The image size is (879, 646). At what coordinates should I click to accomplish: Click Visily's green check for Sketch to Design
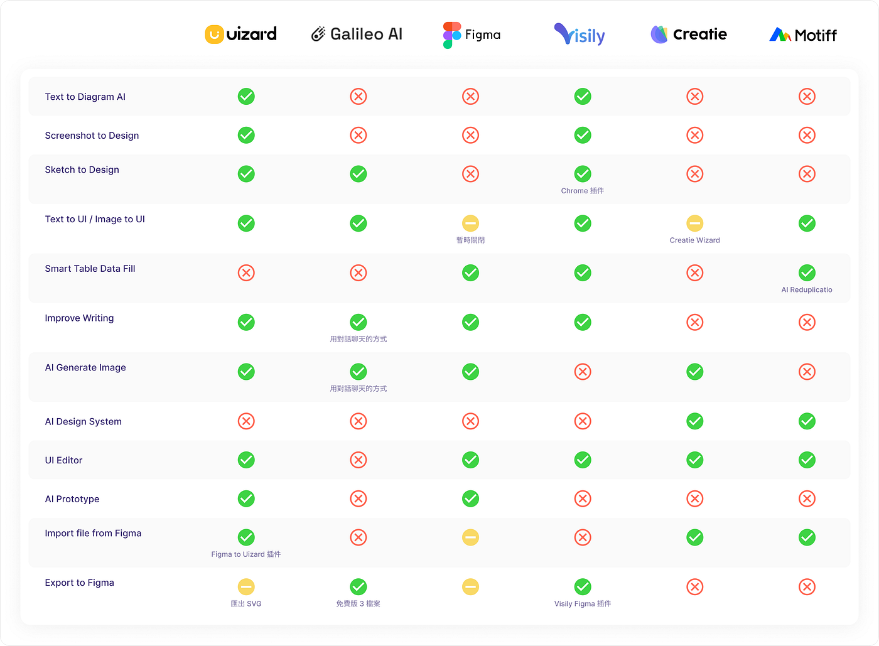click(x=583, y=174)
